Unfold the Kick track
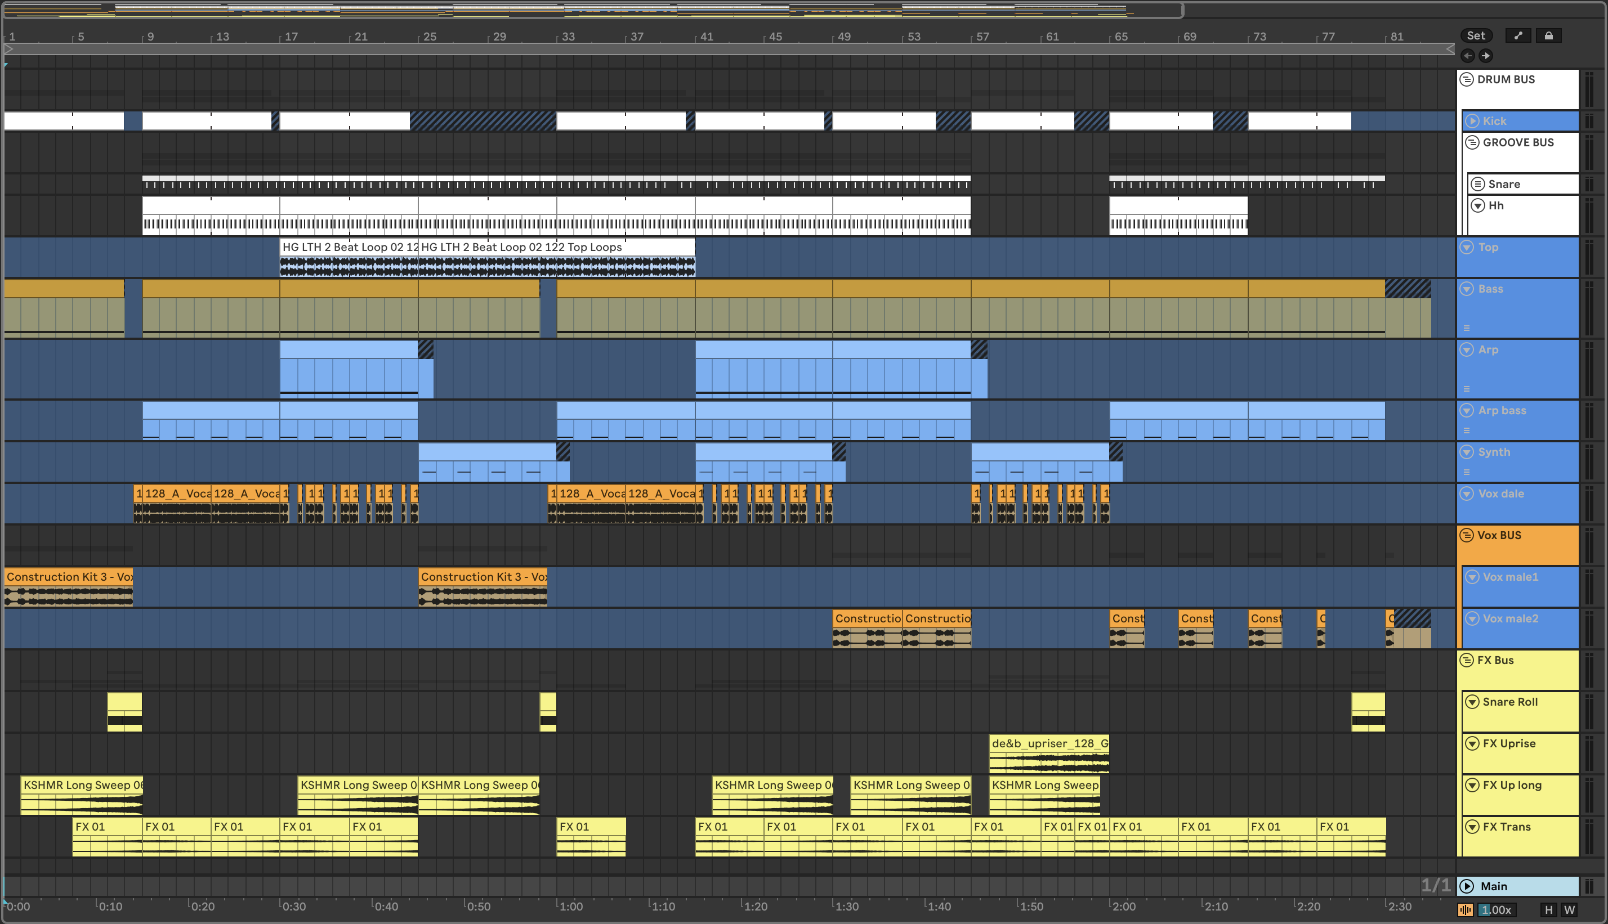Screen dimensions: 1608x924 point(1472,120)
